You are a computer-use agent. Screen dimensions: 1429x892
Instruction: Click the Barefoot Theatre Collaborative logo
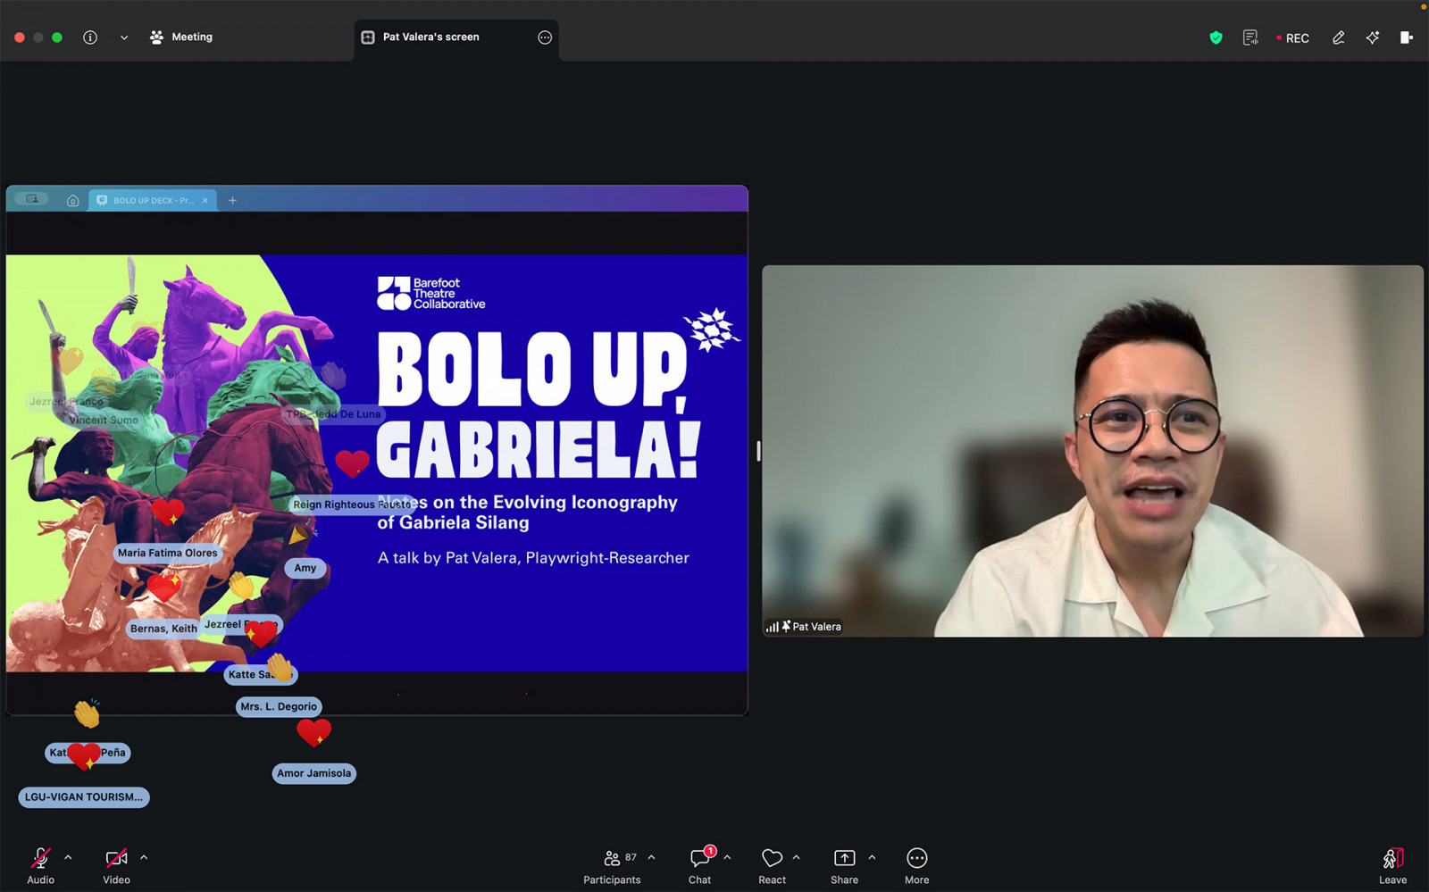pyautogui.click(x=431, y=293)
